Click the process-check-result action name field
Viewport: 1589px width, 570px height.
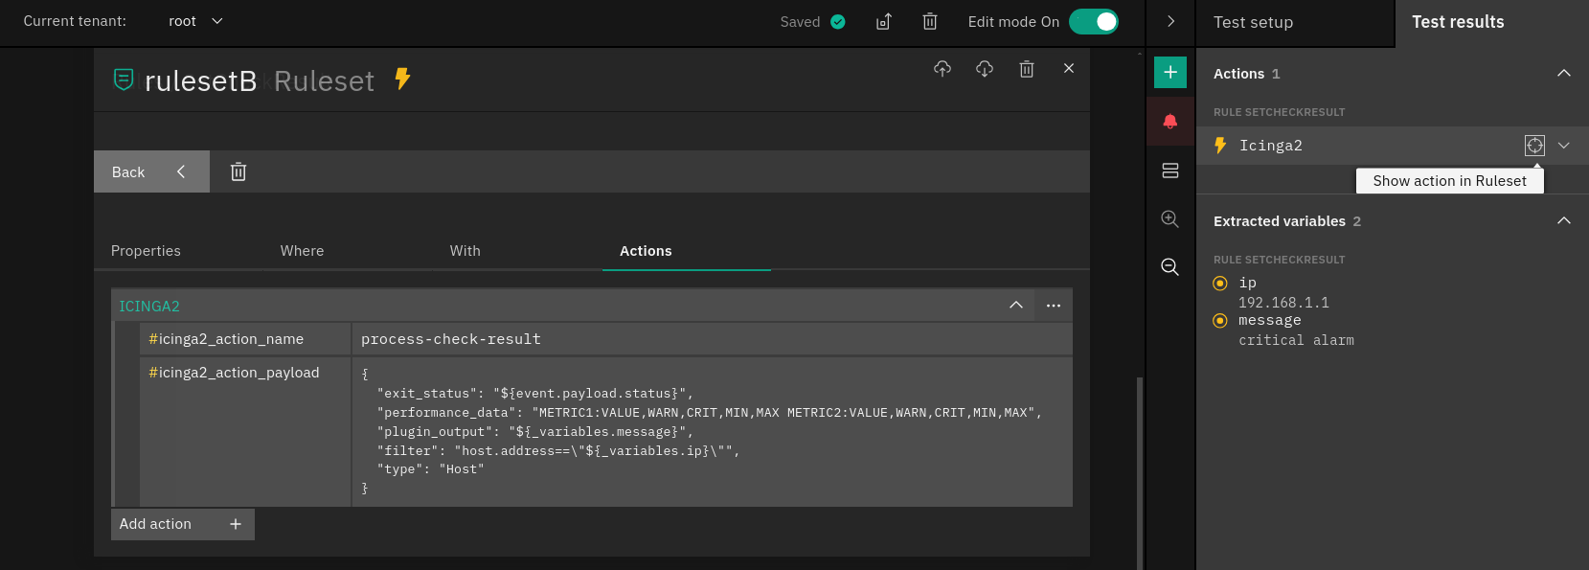[711, 339]
